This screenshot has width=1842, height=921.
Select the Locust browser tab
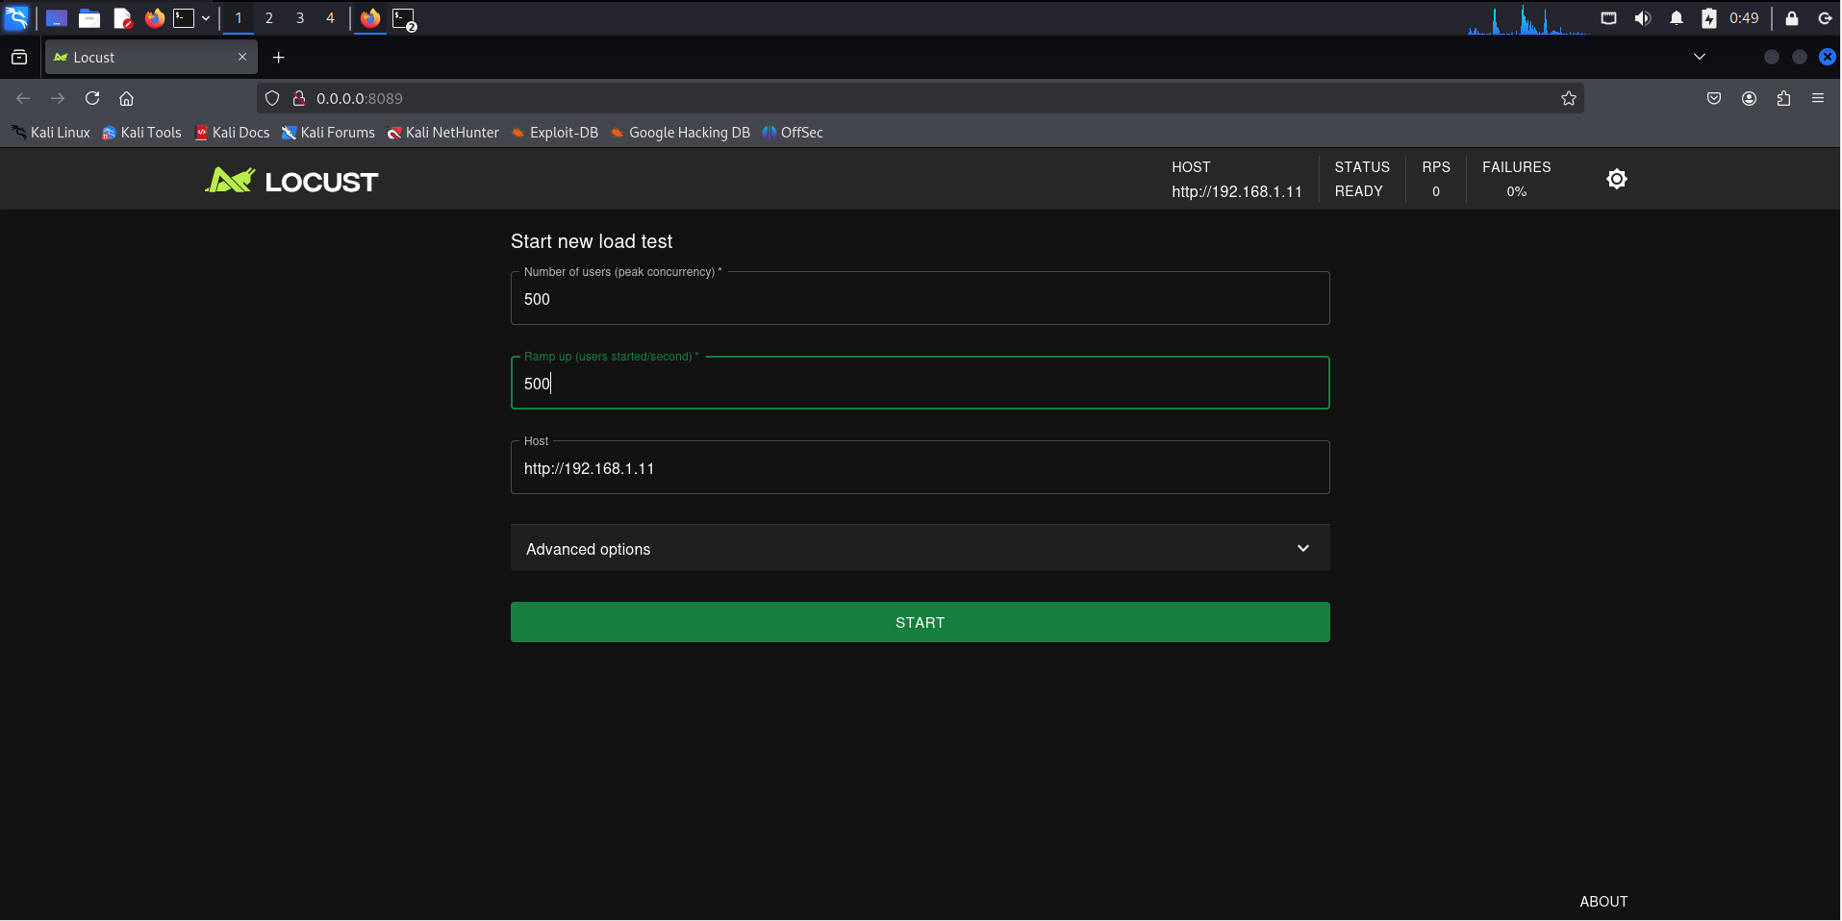tap(151, 57)
